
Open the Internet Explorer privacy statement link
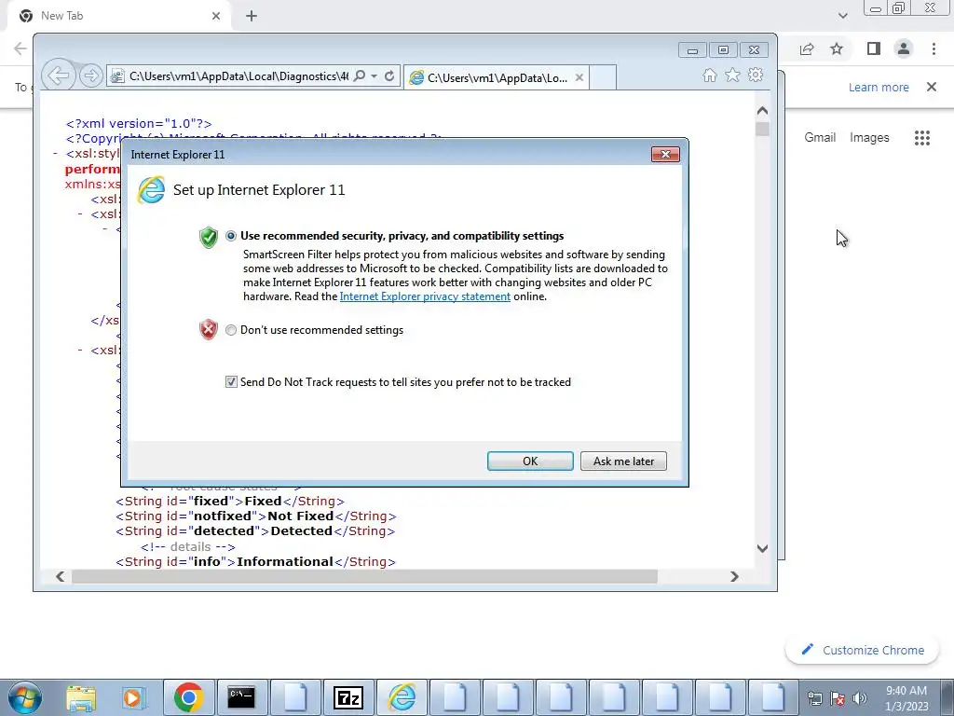tap(425, 296)
